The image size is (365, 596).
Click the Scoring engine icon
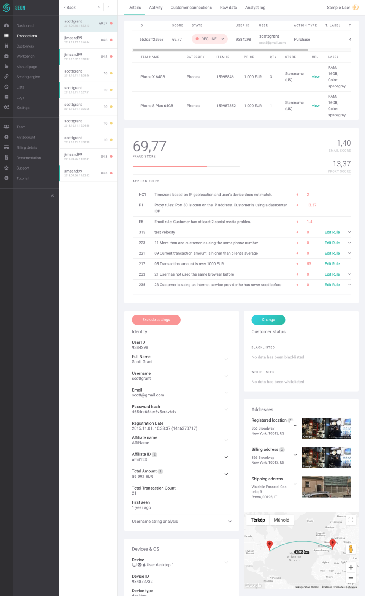(x=6, y=77)
